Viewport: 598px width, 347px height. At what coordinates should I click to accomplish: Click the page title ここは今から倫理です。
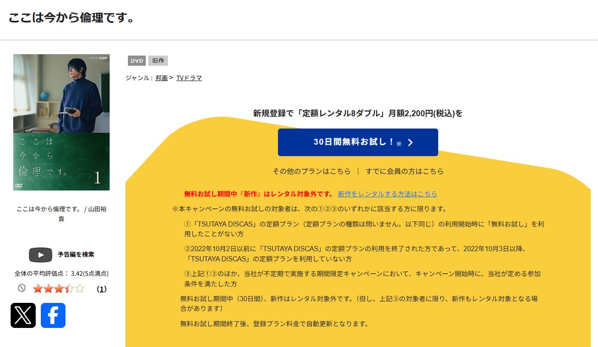pos(71,18)
